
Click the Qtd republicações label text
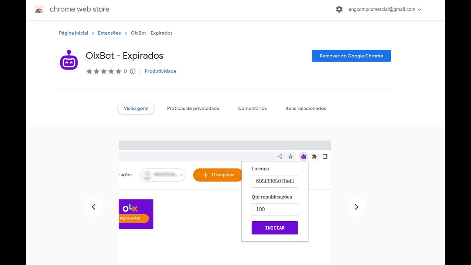point(272,197)
